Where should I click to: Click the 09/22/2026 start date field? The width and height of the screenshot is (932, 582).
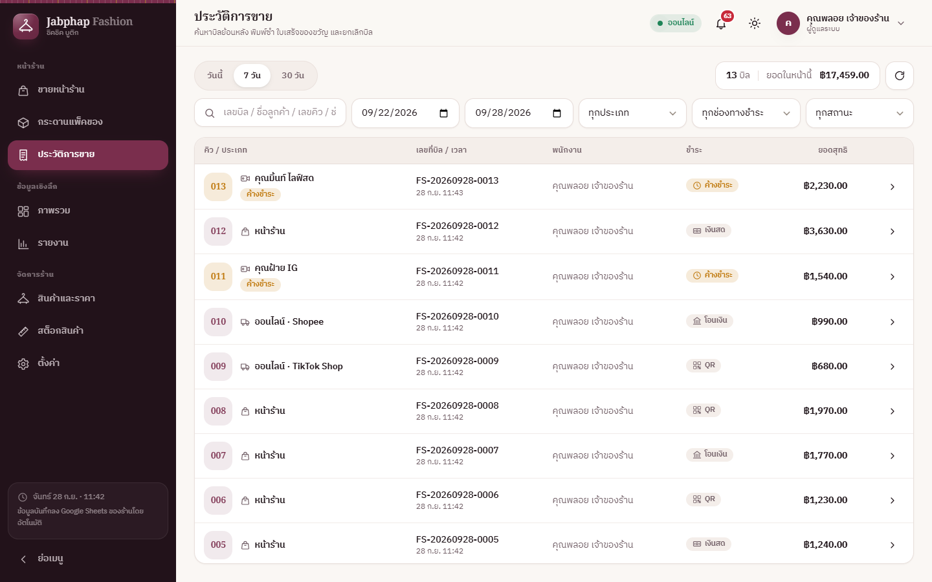405,113
